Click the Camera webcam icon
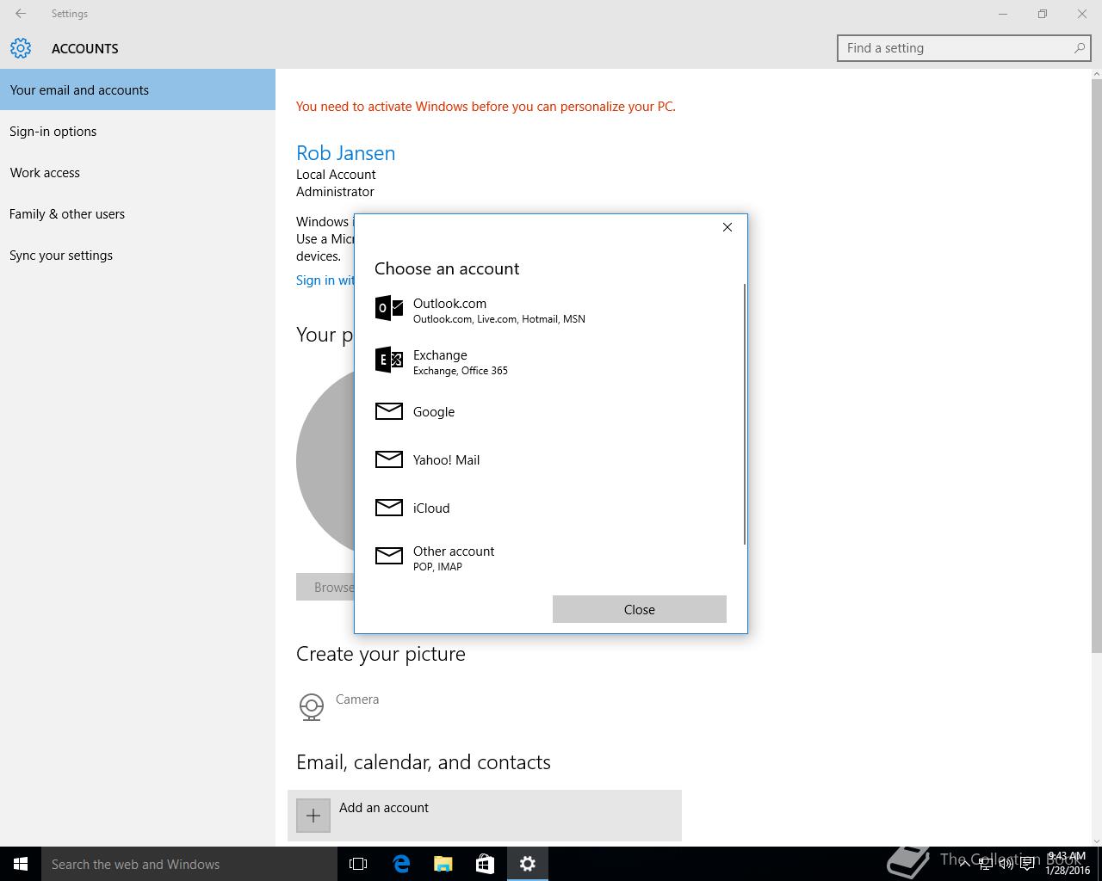The image size is (1102, 881). coord(312,706)
